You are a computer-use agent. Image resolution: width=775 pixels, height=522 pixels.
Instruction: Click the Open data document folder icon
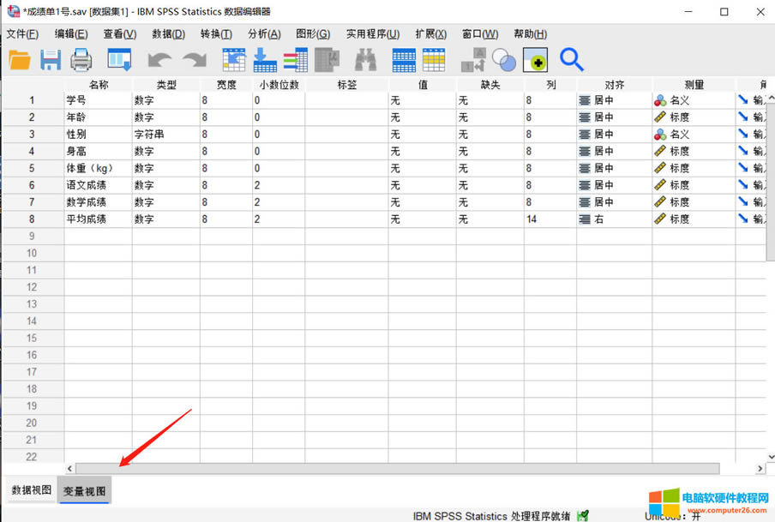click(20, 60)
